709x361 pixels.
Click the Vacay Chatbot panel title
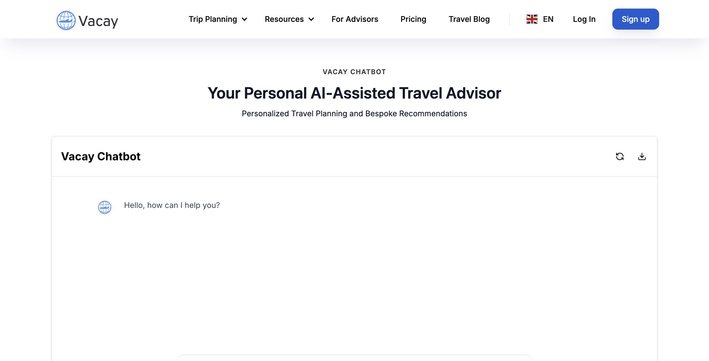(101, 156)
